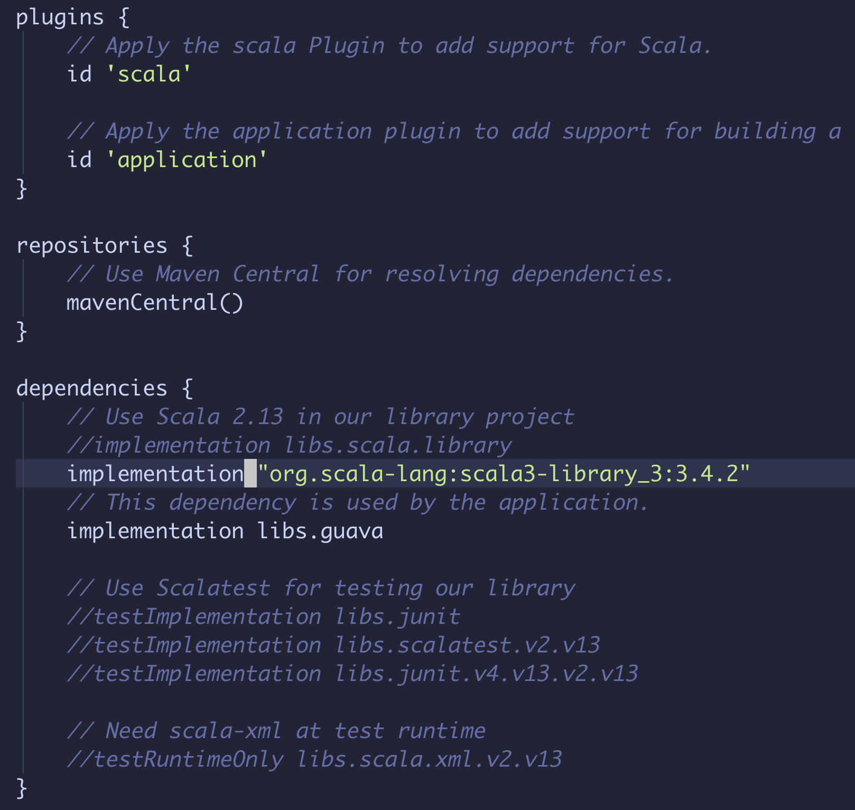Click the 'Use Maven Central' comment
The width and height of the screenshot is (855, 810).
click(370, 274)
